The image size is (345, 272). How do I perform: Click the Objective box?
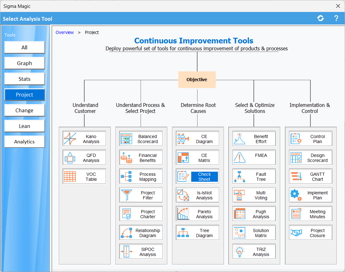(197, 80)
